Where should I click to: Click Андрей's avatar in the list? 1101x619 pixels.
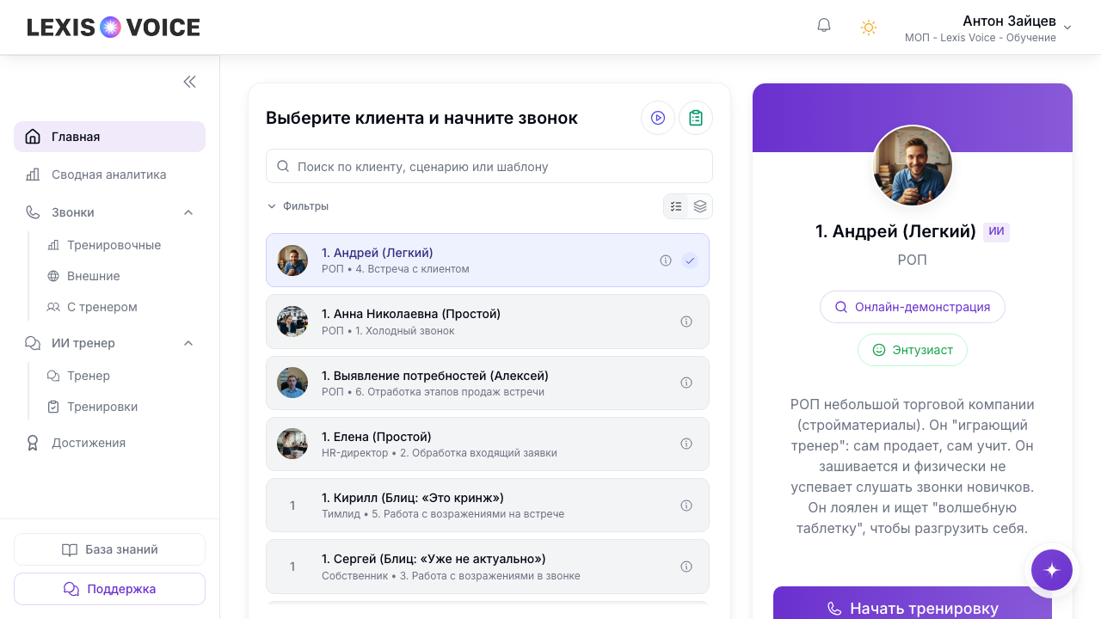pyautogui.click(x=292, y=260)
